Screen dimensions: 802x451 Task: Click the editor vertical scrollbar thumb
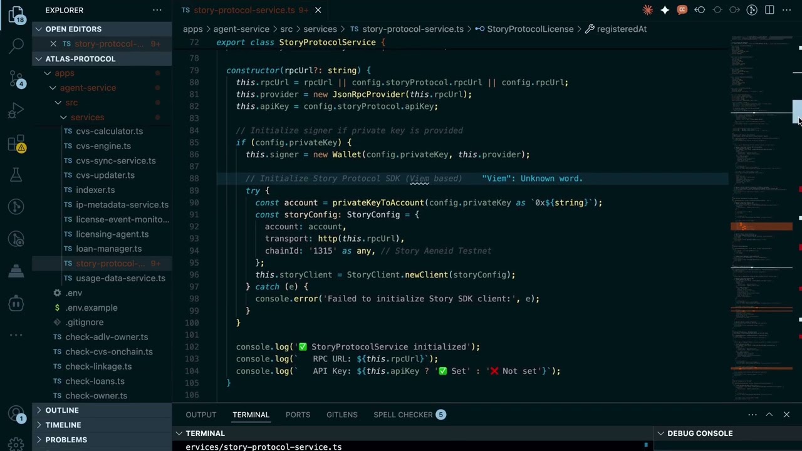pos(797,113)
